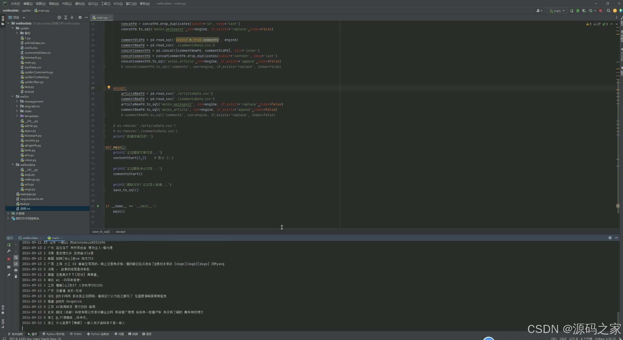The height and width of the screenshot is (340, 623).
Task: Open project panel settings gear
Action: [80, 18]
